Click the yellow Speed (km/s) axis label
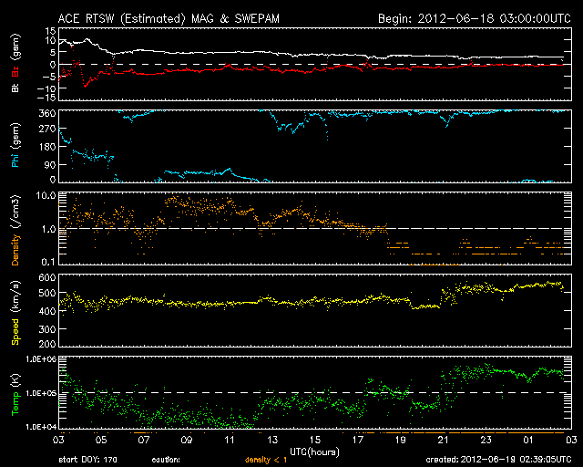This screenshot has width=583, height=467. tap(15, 313)
